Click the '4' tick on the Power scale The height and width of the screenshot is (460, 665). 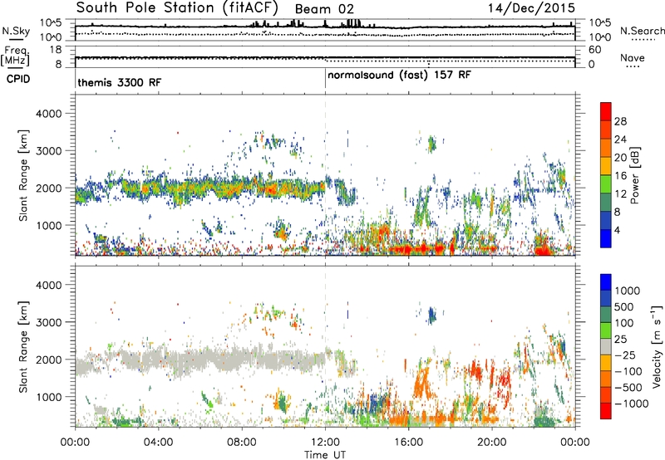pyautogui.click(x=617, y=231)
